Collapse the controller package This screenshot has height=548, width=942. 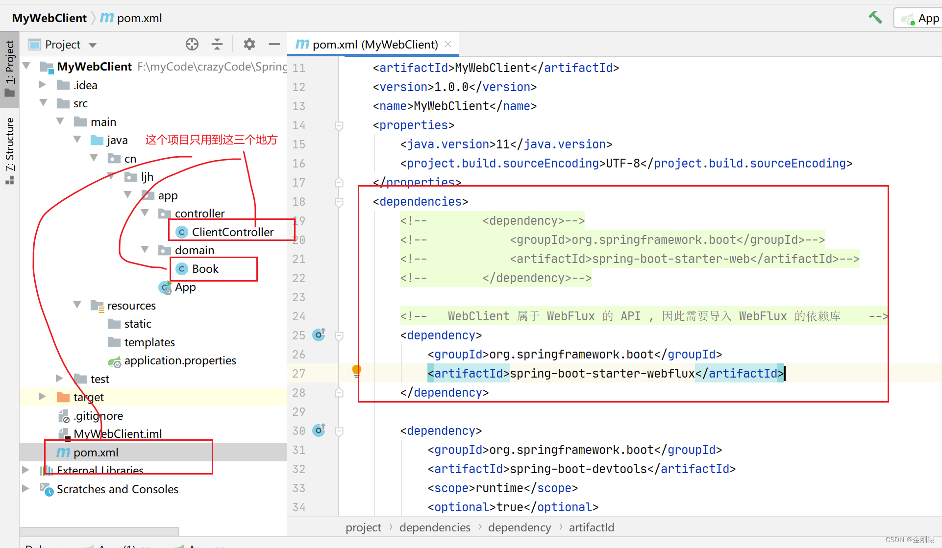(x=145, y=213)
